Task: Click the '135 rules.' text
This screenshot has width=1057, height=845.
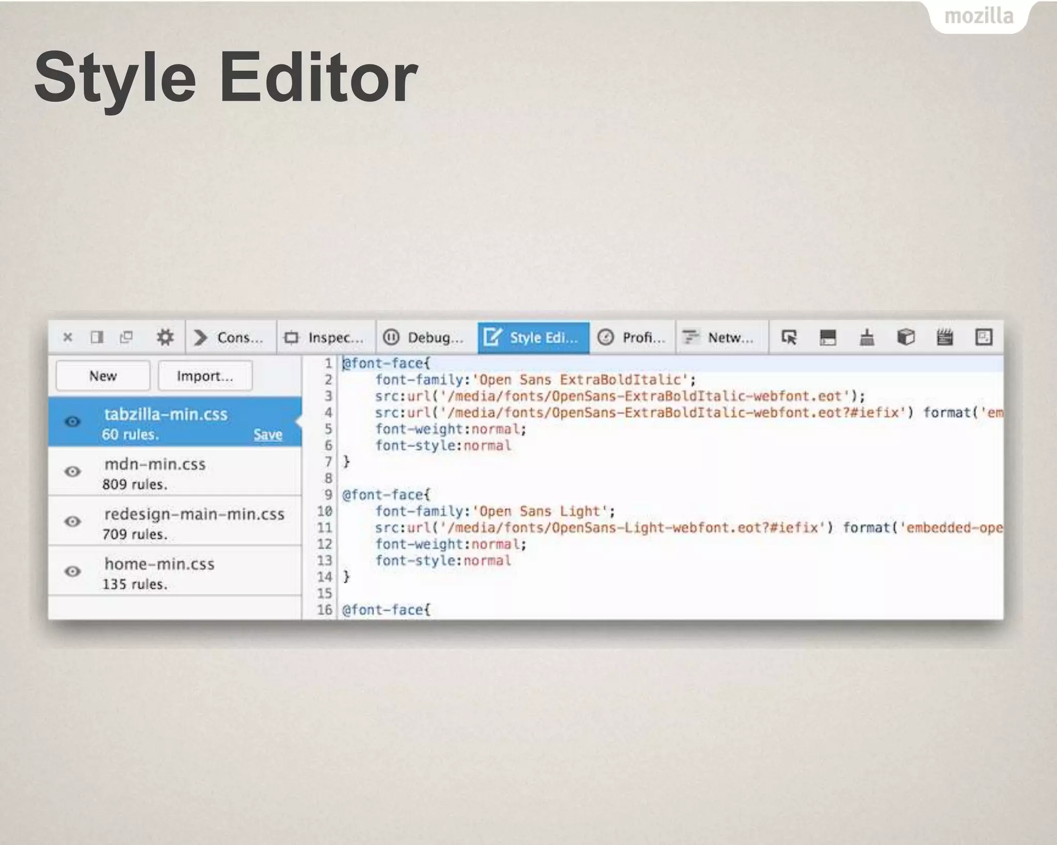Action: coord(135,584)
